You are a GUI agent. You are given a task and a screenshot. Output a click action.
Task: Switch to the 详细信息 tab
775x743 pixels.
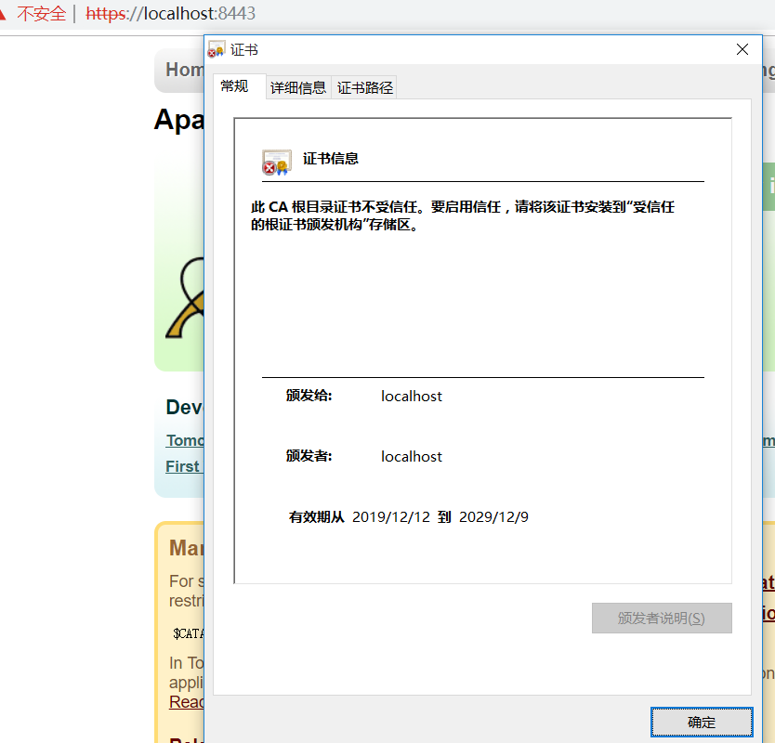(297, 86)
